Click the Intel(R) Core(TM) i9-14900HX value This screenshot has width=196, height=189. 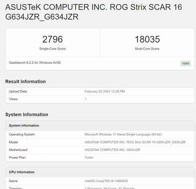coord(106,181)
